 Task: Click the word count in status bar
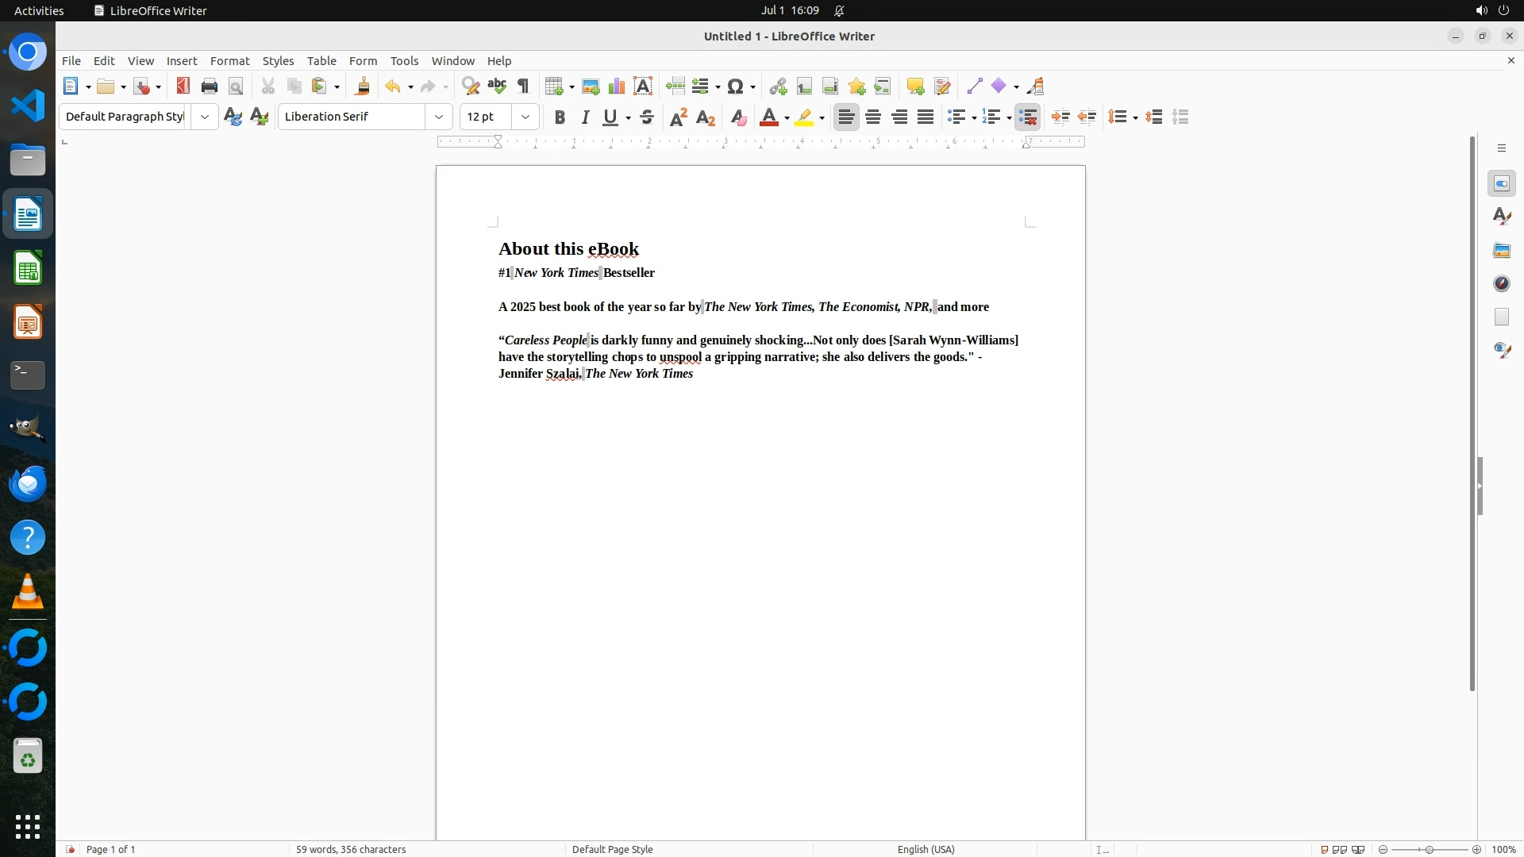tap(351, 849)
